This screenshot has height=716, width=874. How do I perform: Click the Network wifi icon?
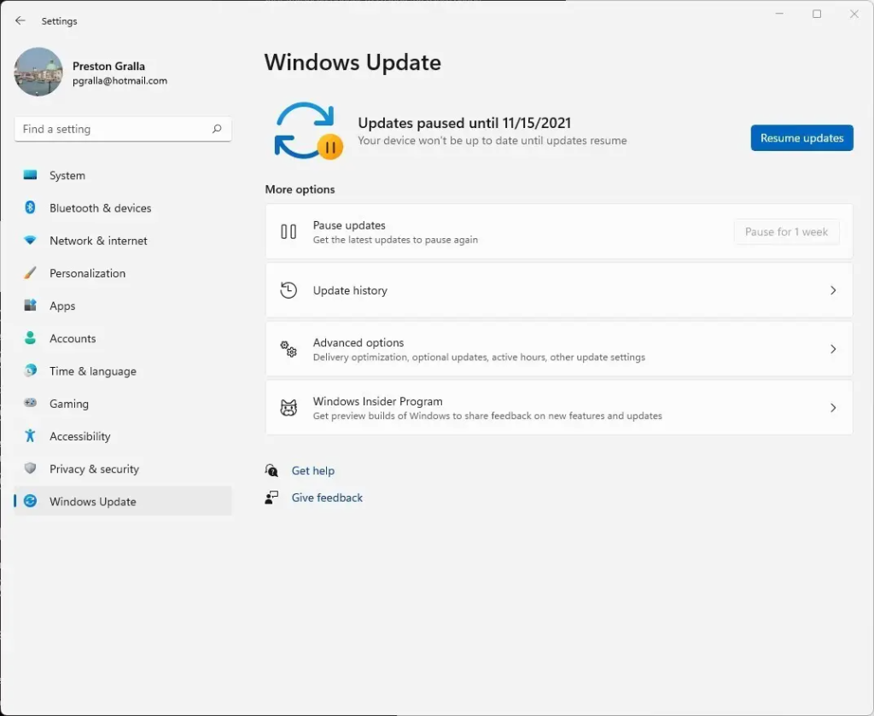coord(30,240)
